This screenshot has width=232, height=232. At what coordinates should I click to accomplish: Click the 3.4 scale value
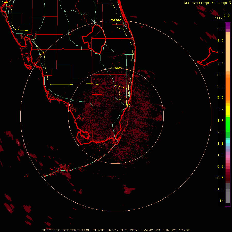click(x=220, y=121)
